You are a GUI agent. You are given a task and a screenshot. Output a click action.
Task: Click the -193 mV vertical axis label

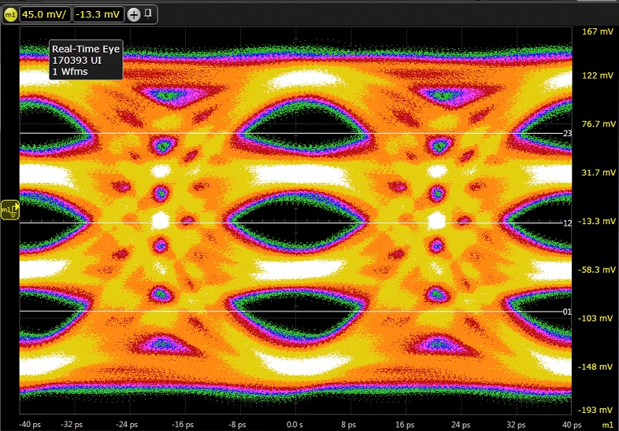coord(595,411)
